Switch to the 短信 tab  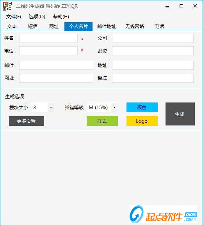(33, 26)
